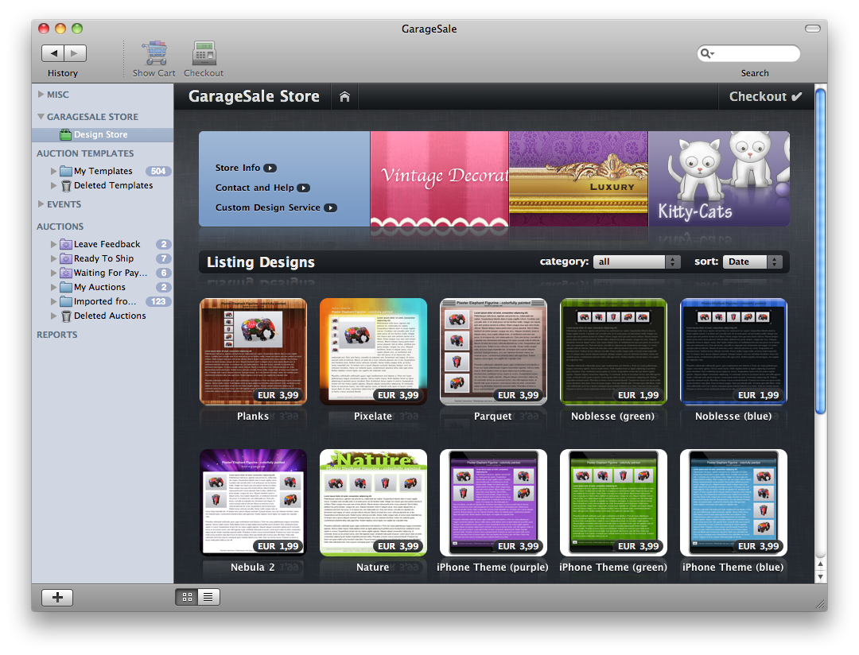This screenshot has width=859, height=655.
Task: Open the Nature design thumbnail
Action: [373, 502]
